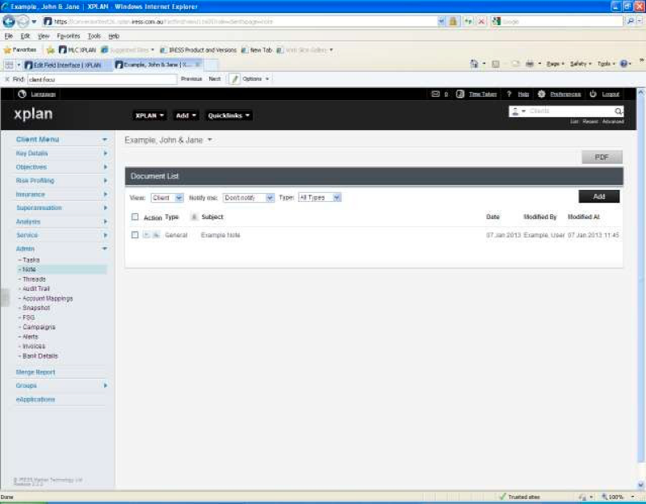Click the red stop loading icon
This screenshot has height=504, width=646.
(x=481, y=22)
